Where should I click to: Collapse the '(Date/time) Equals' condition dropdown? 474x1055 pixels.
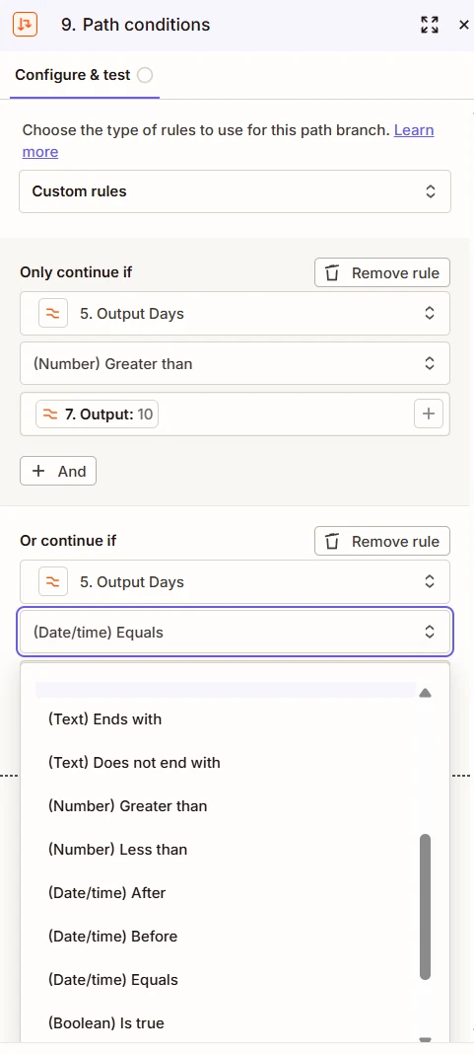point(235,633)
